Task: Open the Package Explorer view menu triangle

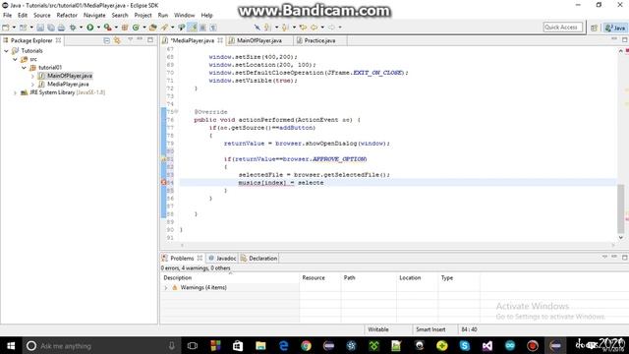Action: tap(131, 39)
